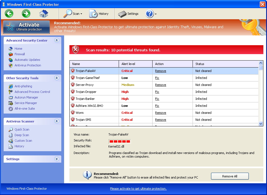267x195 pixels.
Task: Open the Scan dropdown in the toolbar
Action: pyautogui.click(x=72, y=13)
